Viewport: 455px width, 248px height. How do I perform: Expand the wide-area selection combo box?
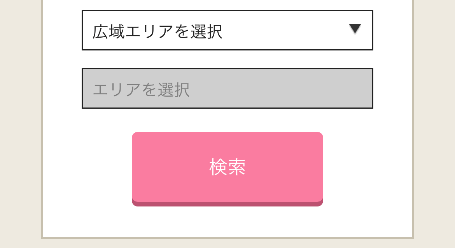[x=227, y=30]
